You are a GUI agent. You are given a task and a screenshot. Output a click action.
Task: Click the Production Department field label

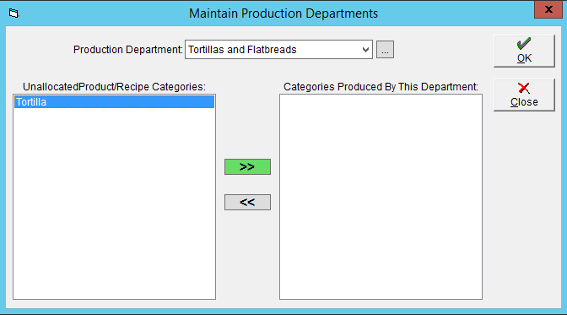(x=127, y=50)
